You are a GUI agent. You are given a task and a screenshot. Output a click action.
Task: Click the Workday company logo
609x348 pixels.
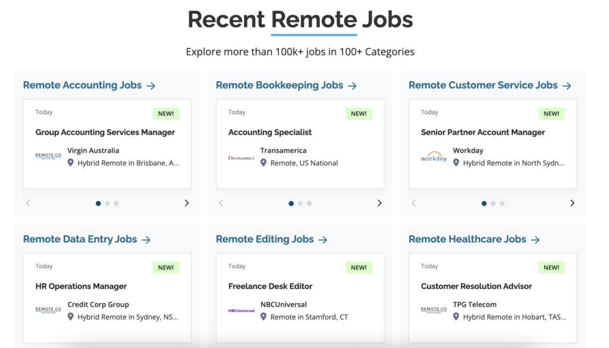coord(434,156)
